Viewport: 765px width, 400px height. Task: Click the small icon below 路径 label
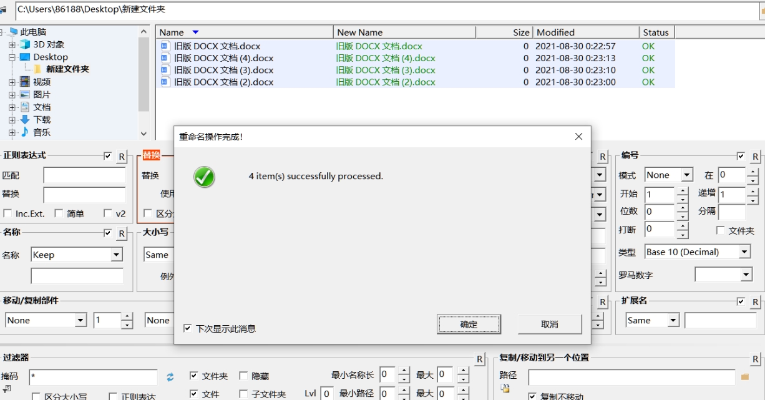505,389
